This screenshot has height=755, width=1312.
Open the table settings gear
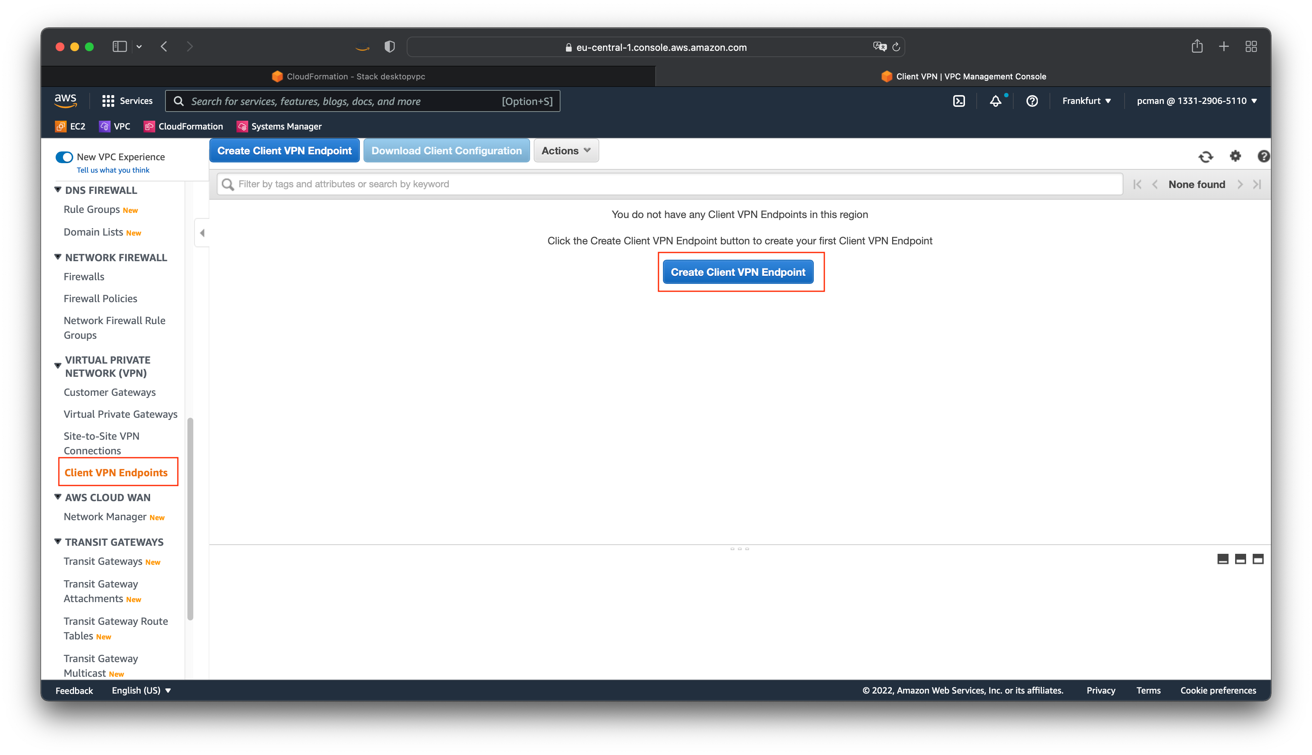click(x=1235, y=155)
